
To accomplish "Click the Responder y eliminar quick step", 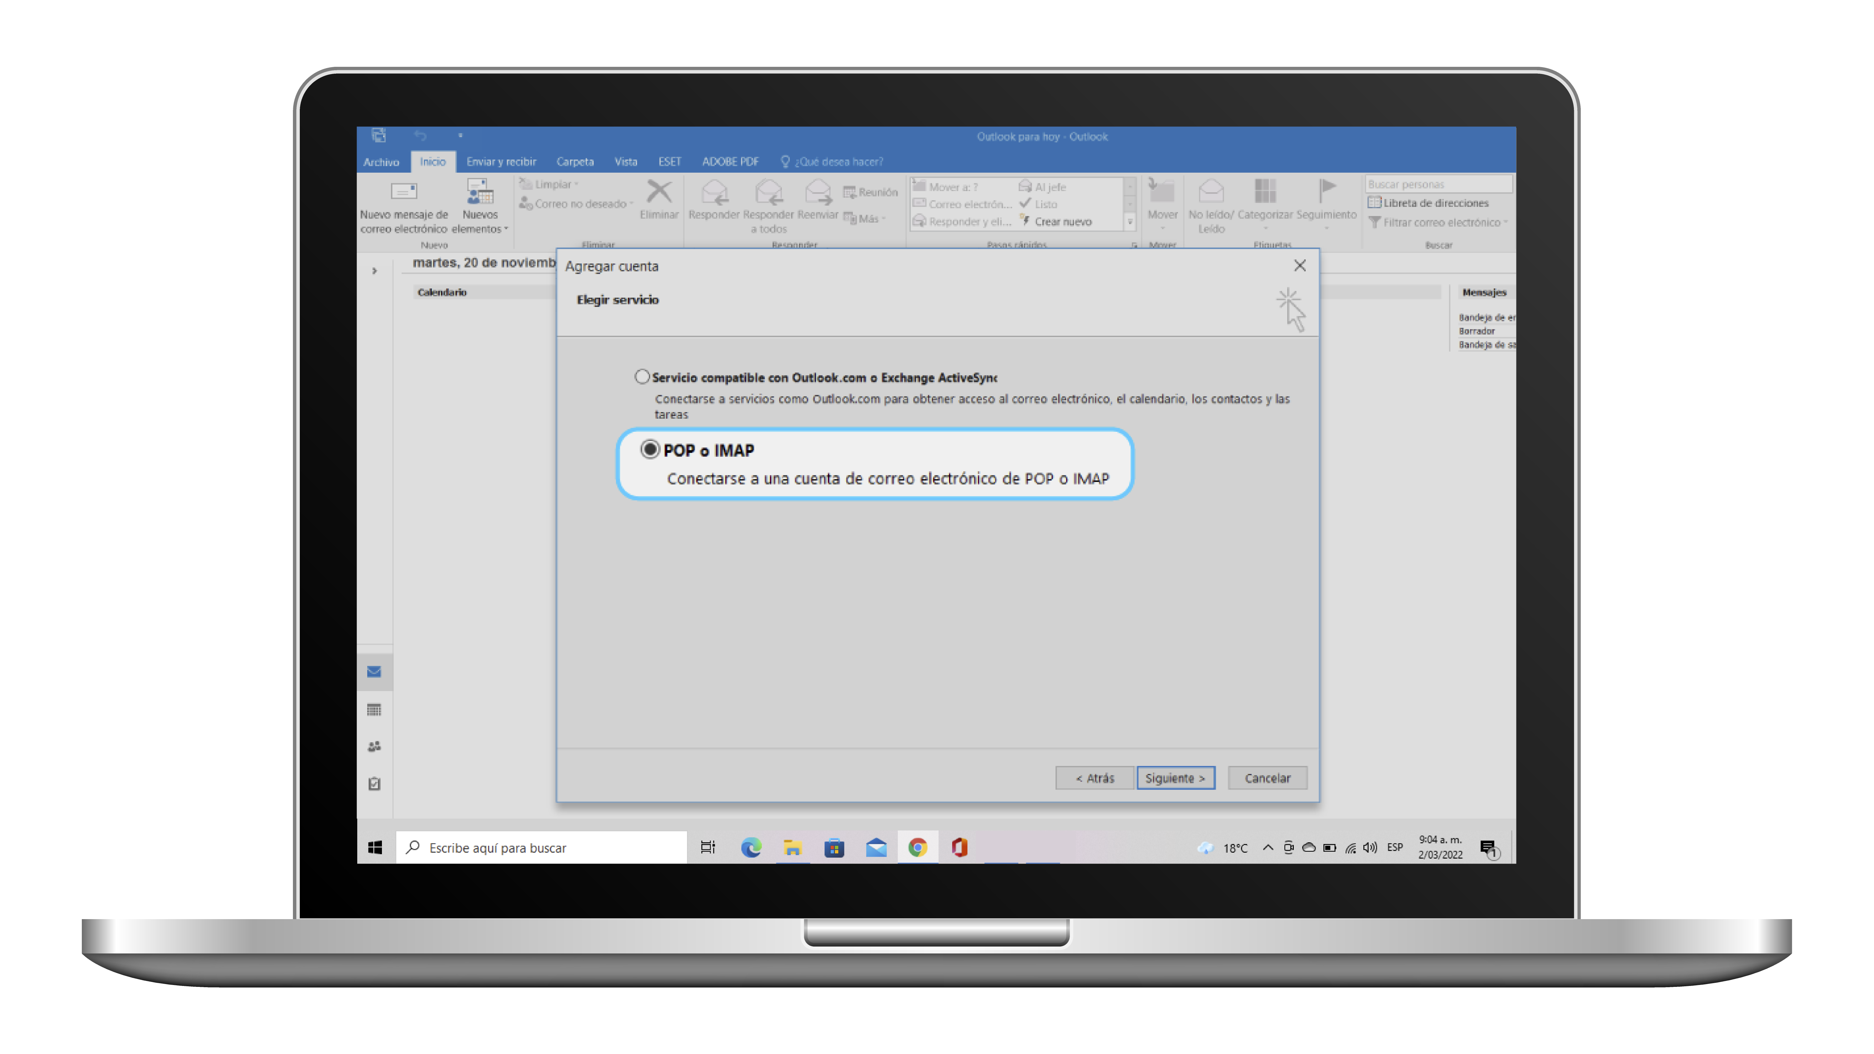I will (962, 222).
